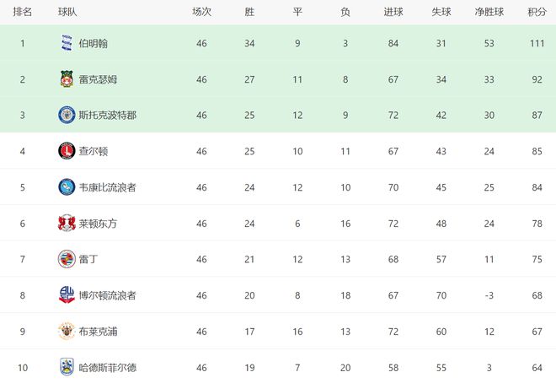
Task: Click the 哈德斯菲尔德 team logo
Action: (x=67, y=367)
